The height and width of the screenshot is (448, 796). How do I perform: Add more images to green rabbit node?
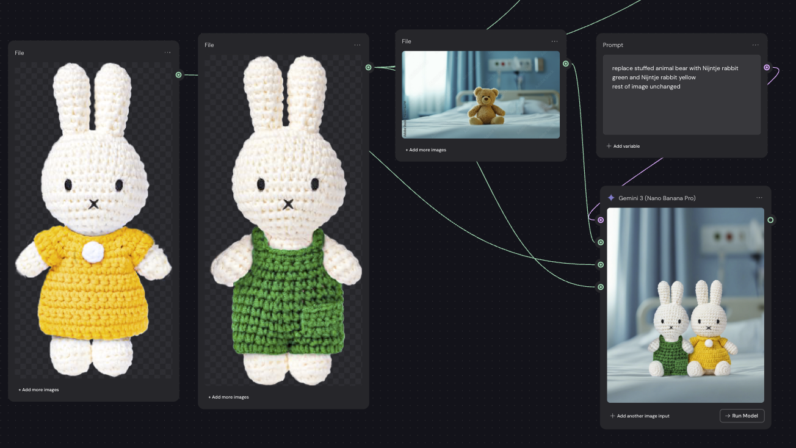(x=229, y=397)
